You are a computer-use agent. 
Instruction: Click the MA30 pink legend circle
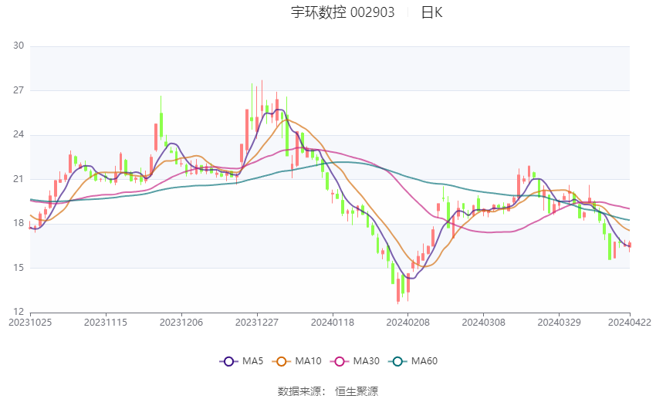tap(340, 361)
